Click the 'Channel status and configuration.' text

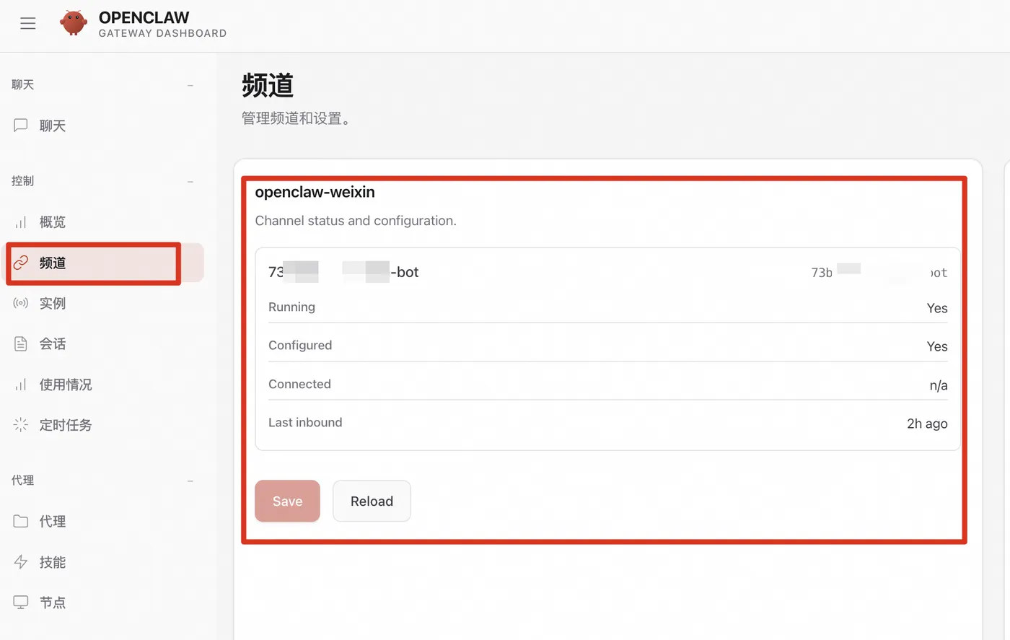pyautogui.click(x=356, y=221)
